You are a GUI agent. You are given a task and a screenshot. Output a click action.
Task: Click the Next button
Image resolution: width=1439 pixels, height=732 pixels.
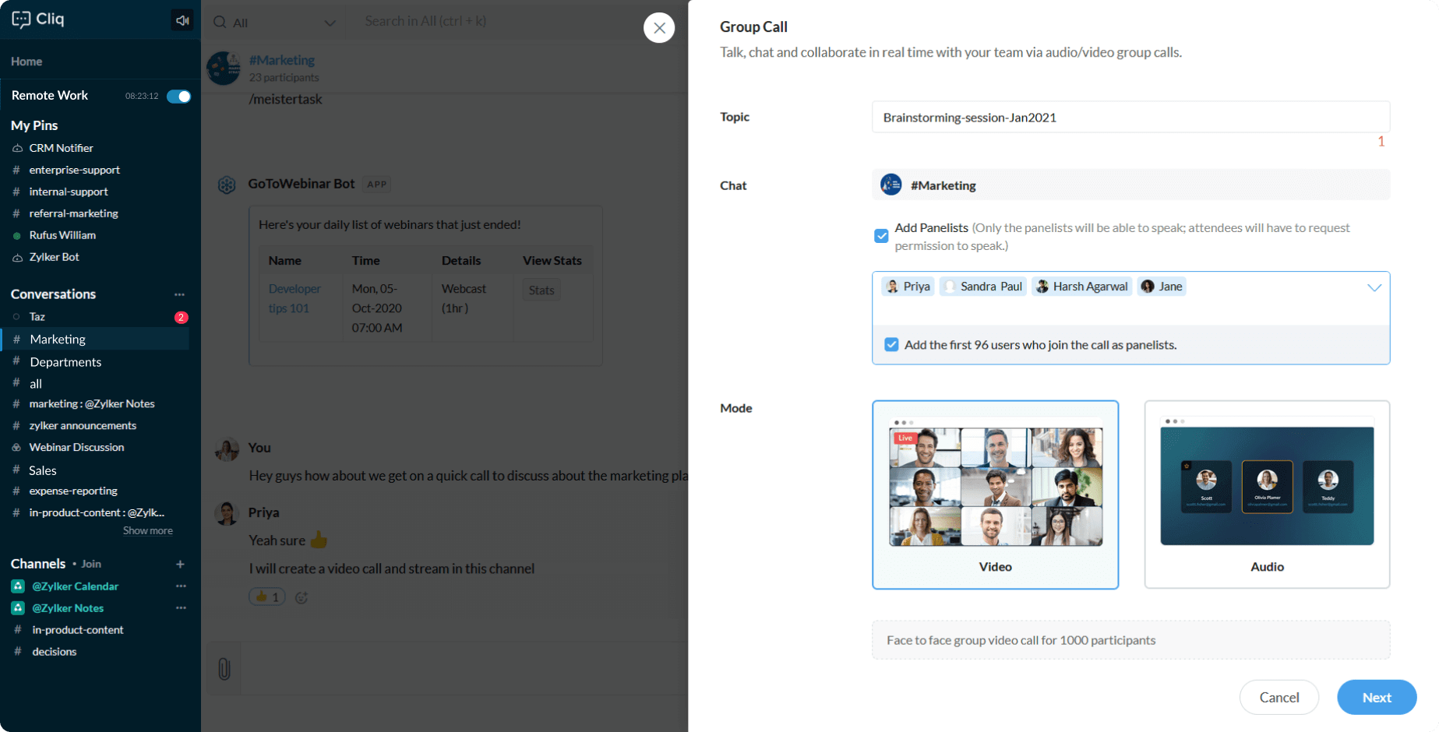click(x=1376, y=697)
